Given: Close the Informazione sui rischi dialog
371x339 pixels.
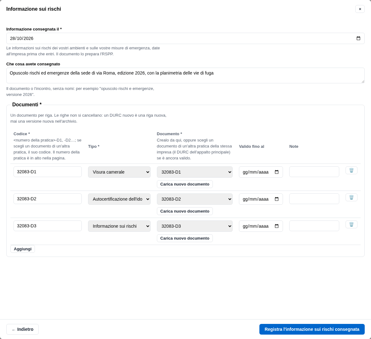Looking at the screenshot, I should point(360,9).
